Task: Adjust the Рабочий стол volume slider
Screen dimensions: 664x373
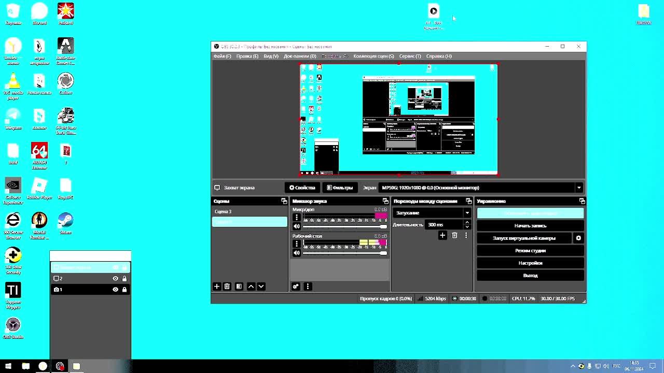Action: [345, 253]
